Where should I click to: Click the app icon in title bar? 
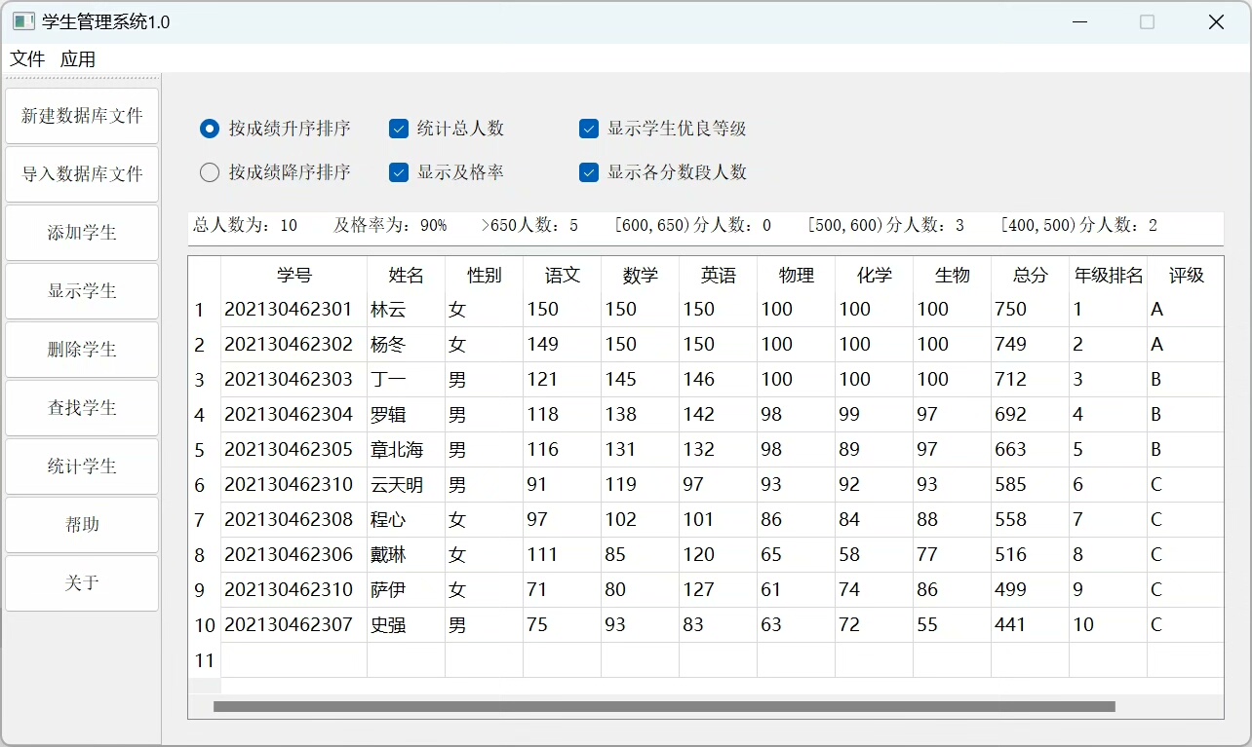click(x=23, y=21)
